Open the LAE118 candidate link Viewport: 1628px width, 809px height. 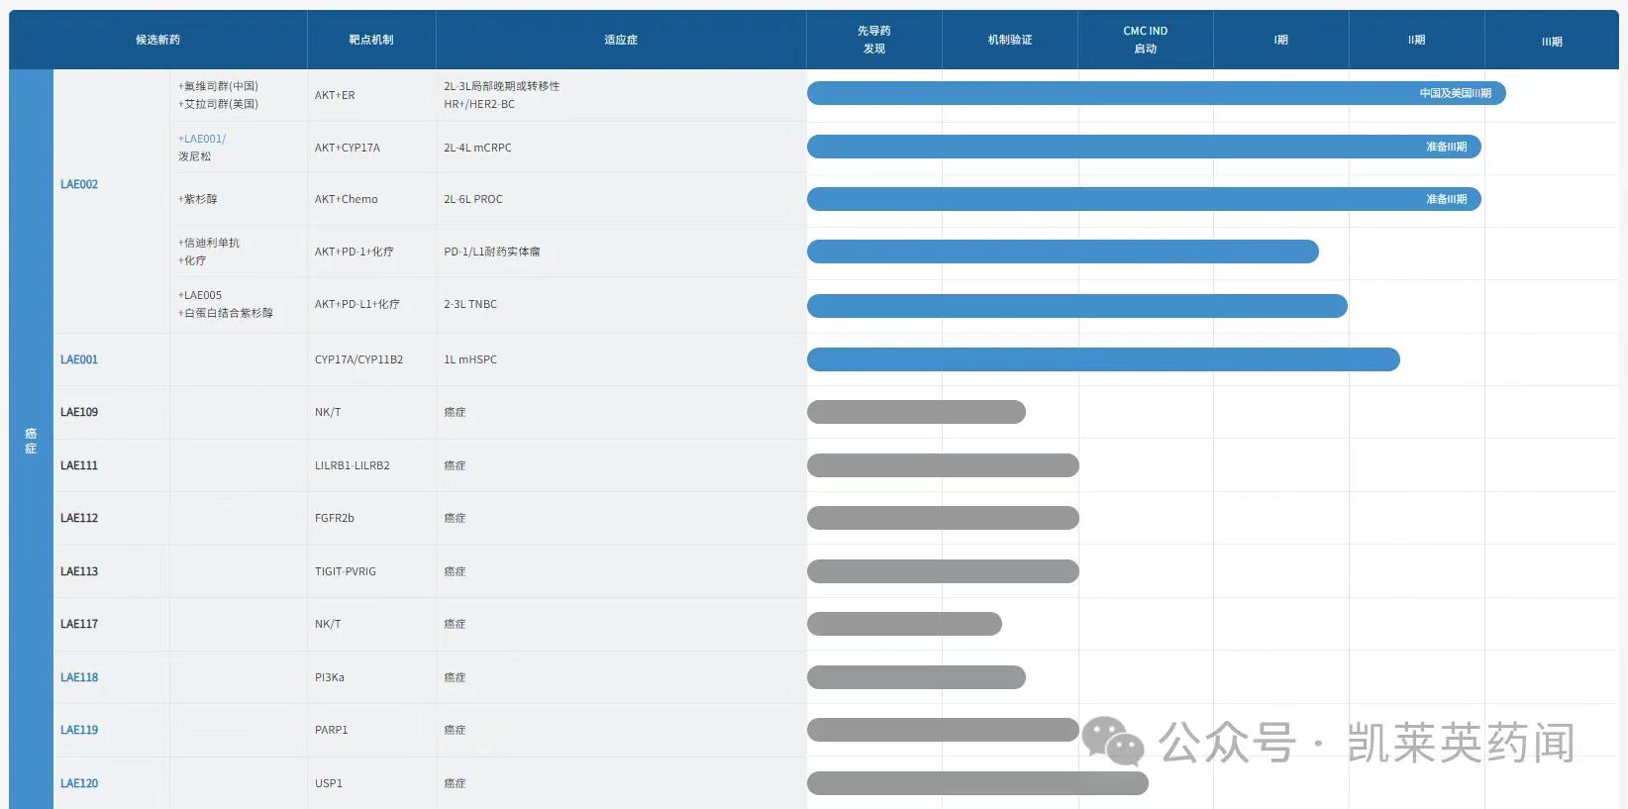pos(79,677)
